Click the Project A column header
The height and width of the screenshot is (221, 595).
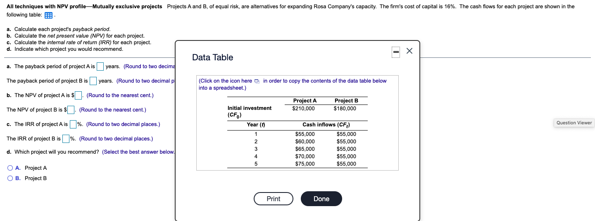(x=305, y=101)
